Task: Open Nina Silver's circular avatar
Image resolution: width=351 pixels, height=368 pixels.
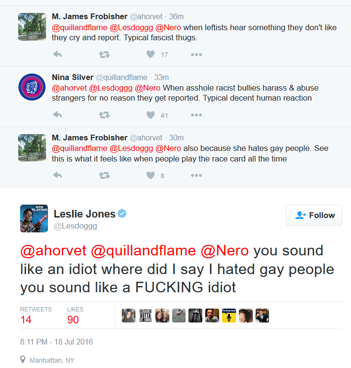Action: pos(32,87)
